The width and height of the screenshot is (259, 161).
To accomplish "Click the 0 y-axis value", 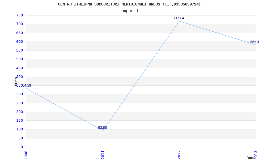I will click(22, 147).
